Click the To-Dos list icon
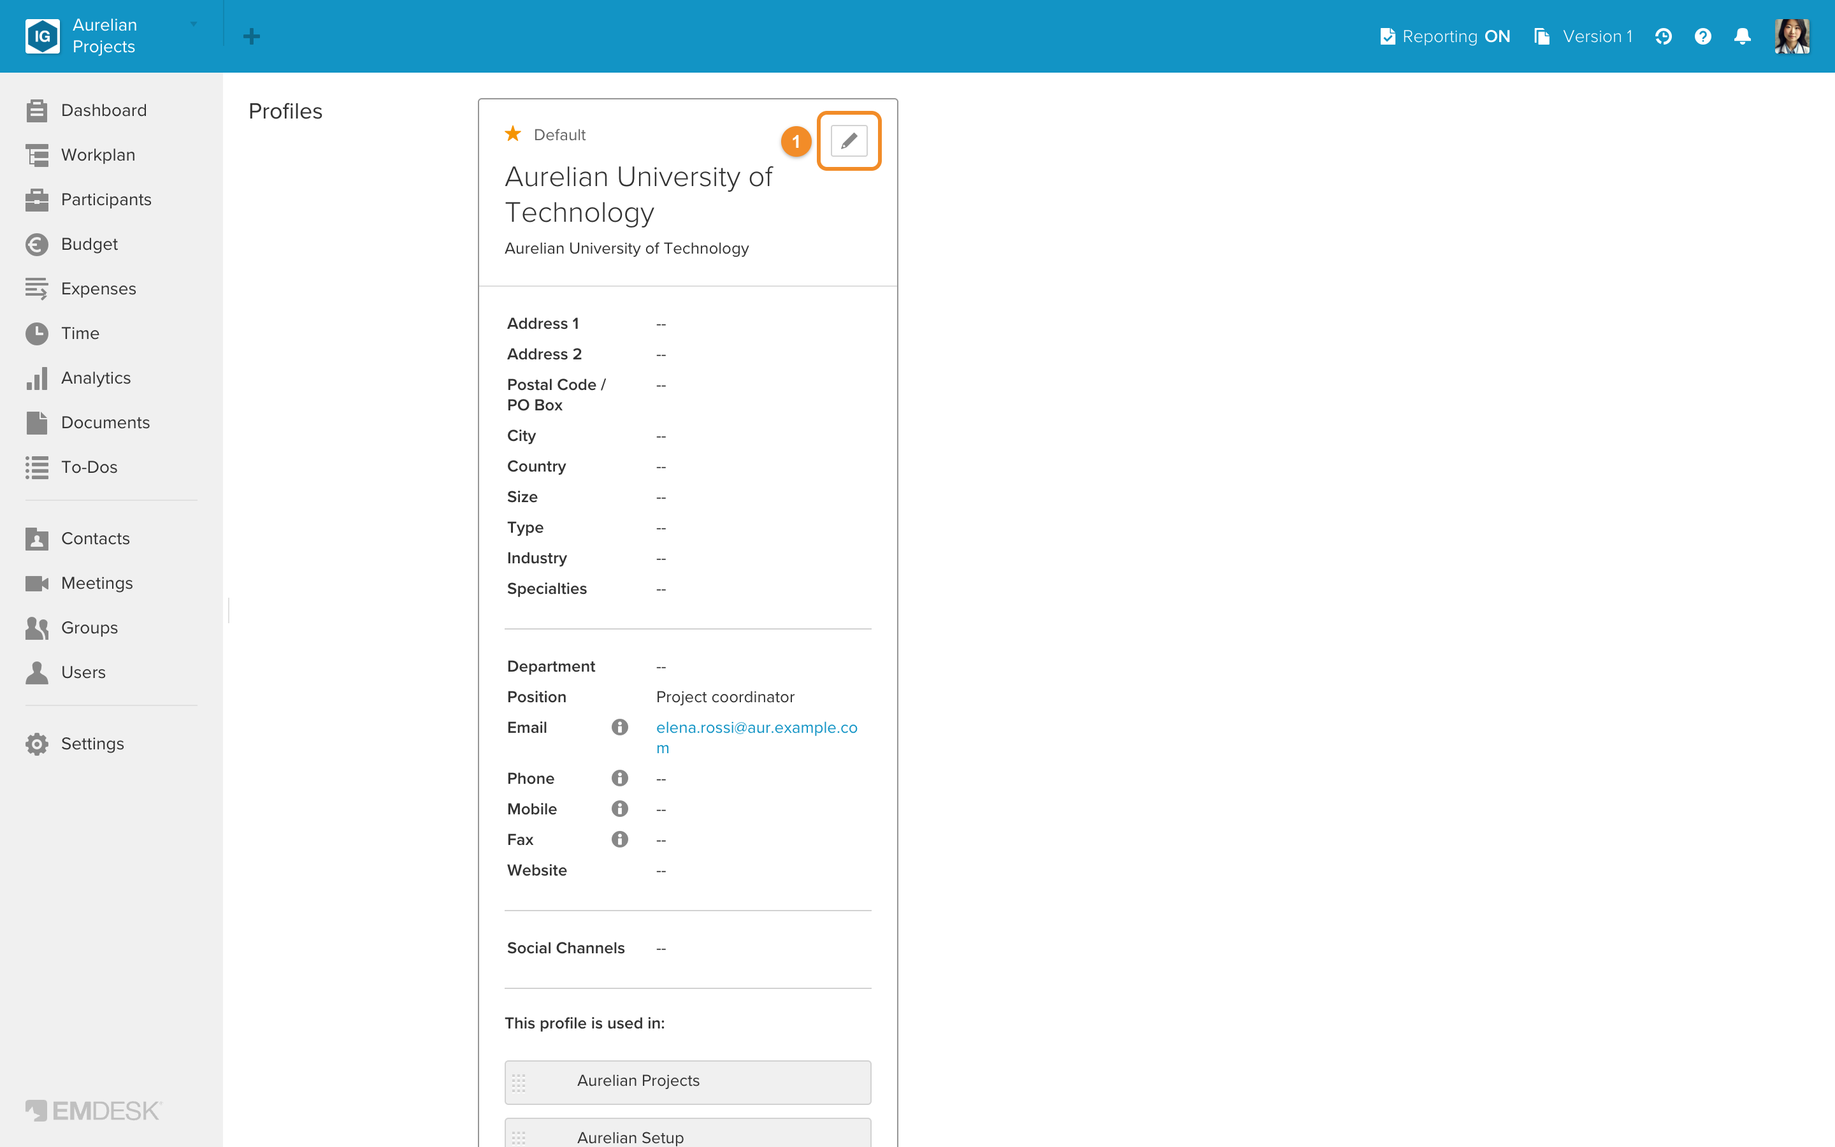This screenshot has height=1147, width=1835. pyautogui.click(x=36, y=467)
